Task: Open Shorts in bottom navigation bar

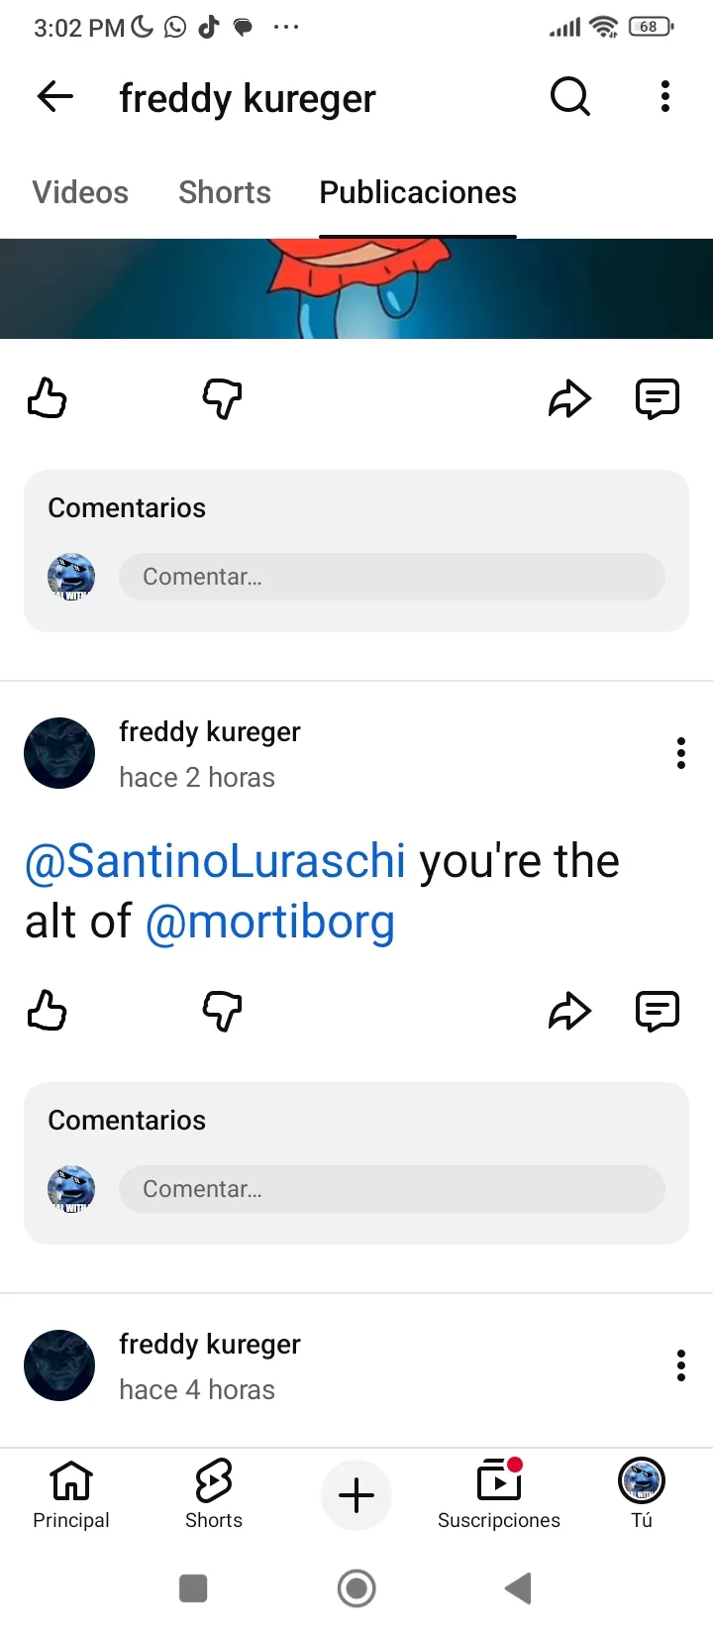Action: coord(214,1494)
